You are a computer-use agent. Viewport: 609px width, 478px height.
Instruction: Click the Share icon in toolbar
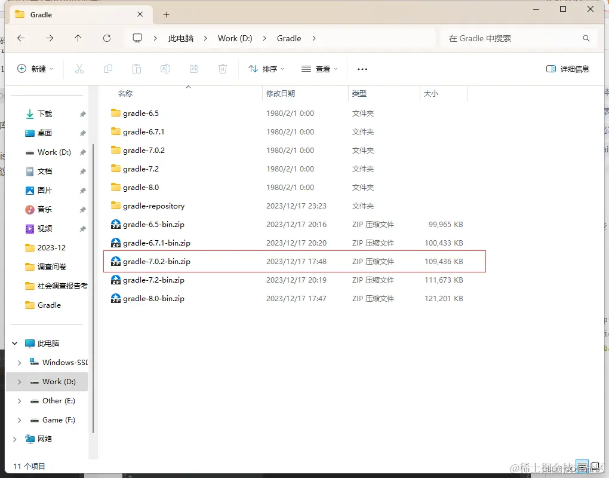[194, 69]
